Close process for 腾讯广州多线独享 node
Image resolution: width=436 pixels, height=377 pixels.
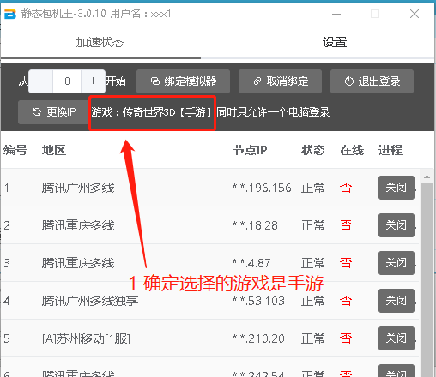397,301
